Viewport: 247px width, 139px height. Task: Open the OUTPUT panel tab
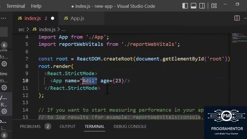(x=68, y=126)
